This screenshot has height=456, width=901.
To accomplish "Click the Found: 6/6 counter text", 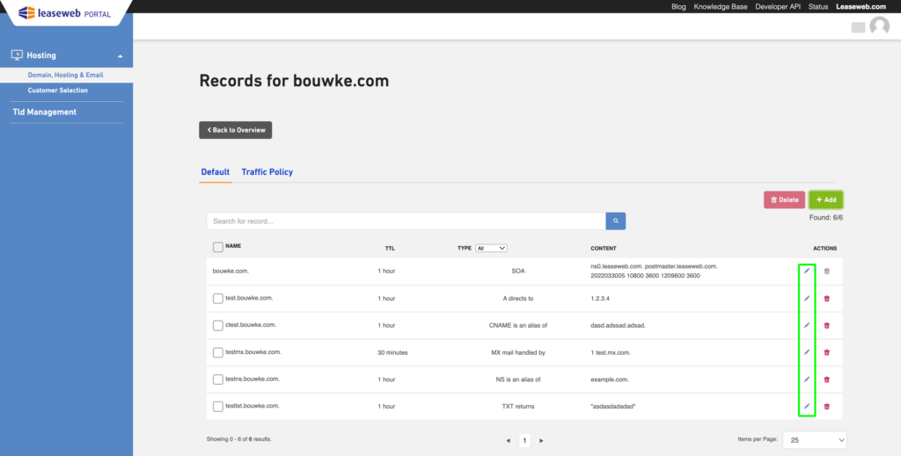I will (825, 217).
